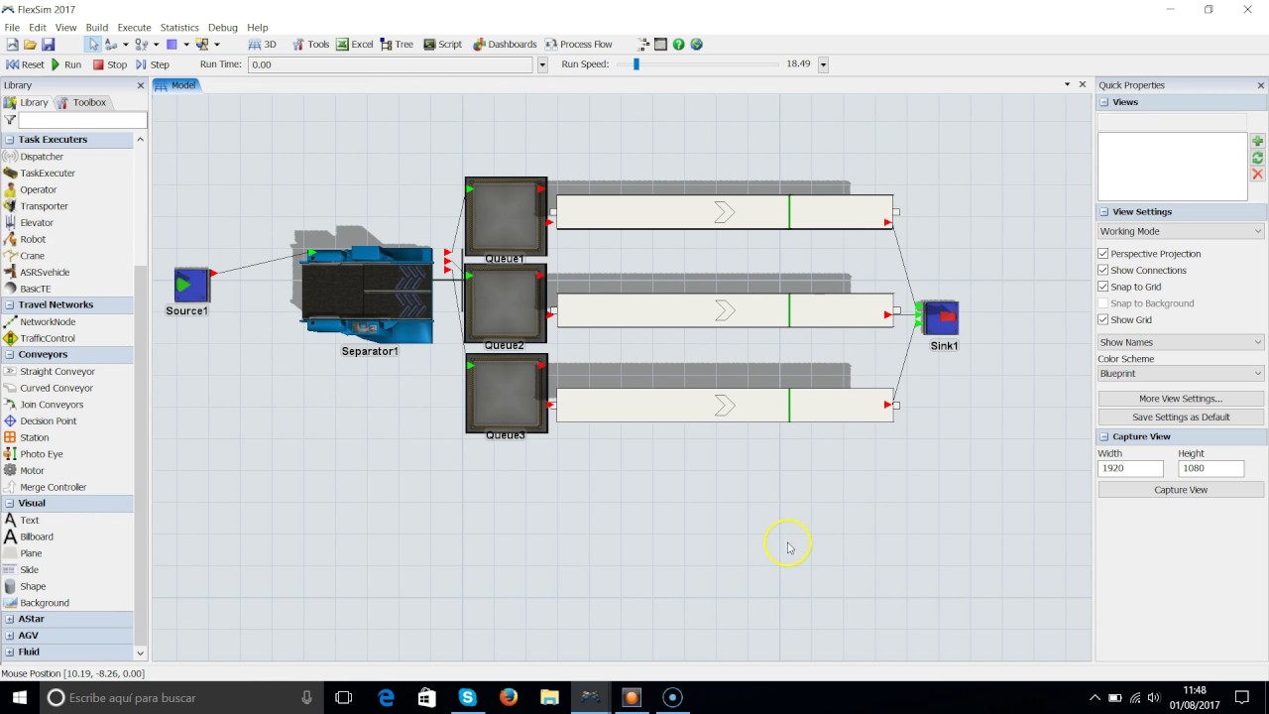Click More View Settings button

[x=1181, y=399]
